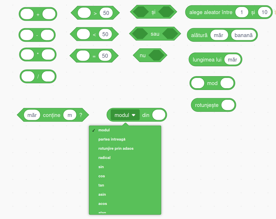Choose 'rotunjire prin adaos' option

point(116,149)
